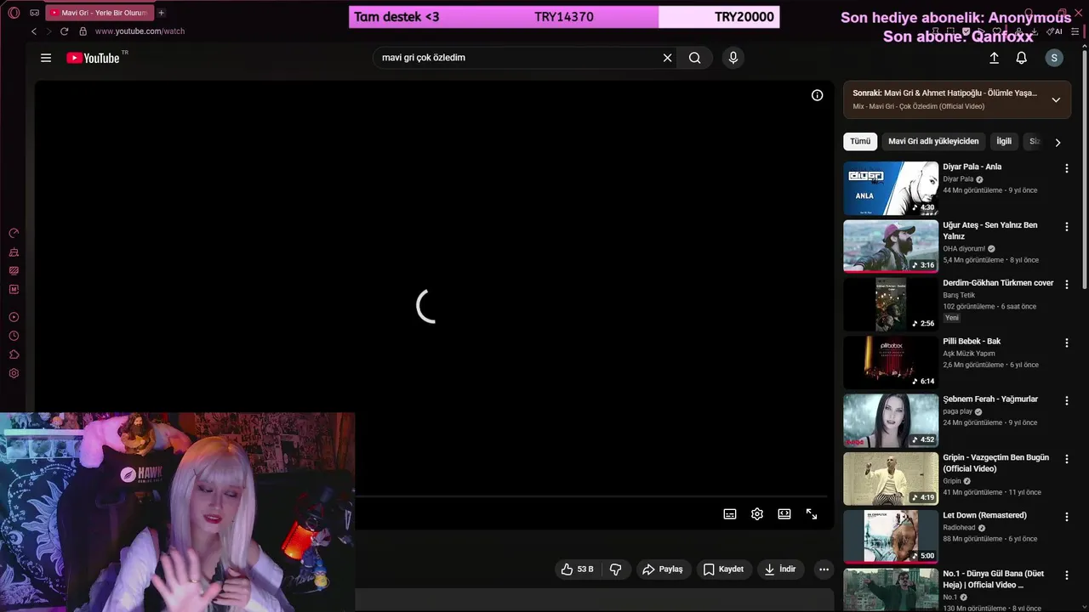
Task: Reload the current YouTube page
Action: 64,31
